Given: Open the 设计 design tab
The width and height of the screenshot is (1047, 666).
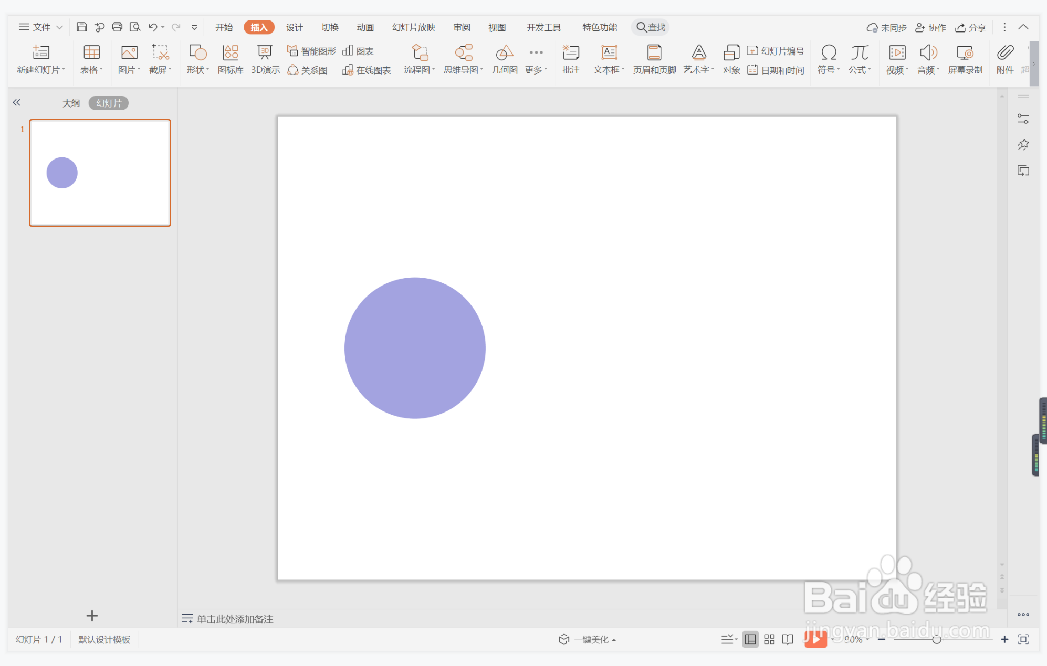Looking at the screenshot, I should (x=294, y=27).
